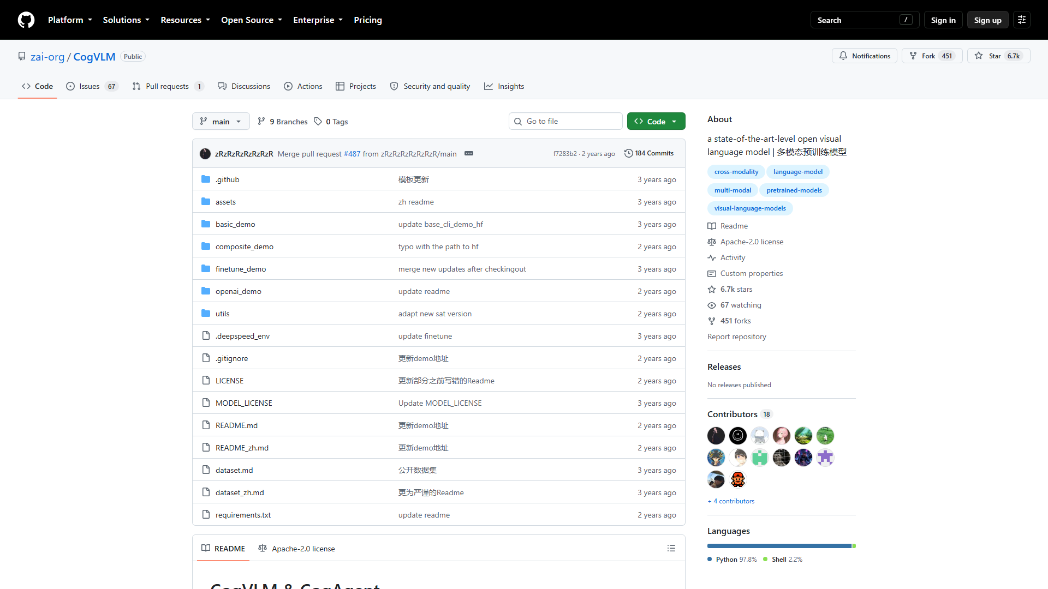This screenshot has height=589, width=1048.
Task: Open the 0 Tags link
Action: tap(331, 122)
